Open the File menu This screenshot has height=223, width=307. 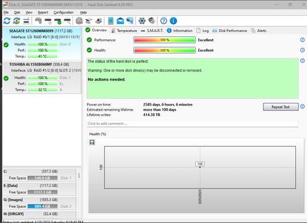coord(6,12)
